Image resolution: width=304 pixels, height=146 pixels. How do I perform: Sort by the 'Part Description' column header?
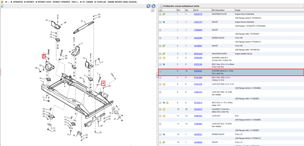click(218, 10)
